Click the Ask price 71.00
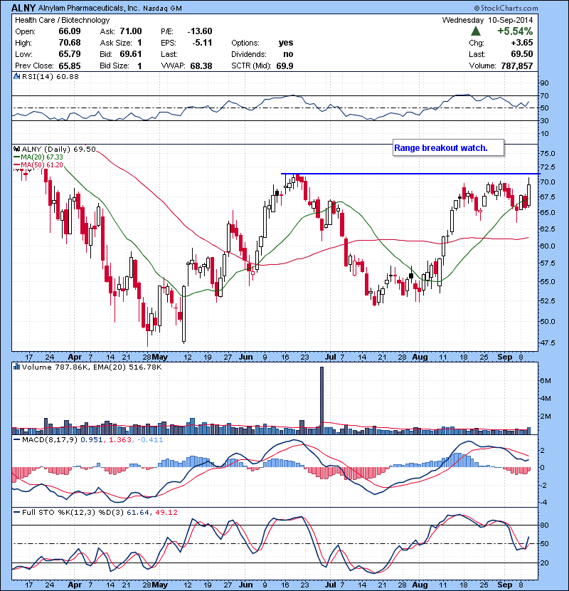569x591 pixels. point(131,31)
